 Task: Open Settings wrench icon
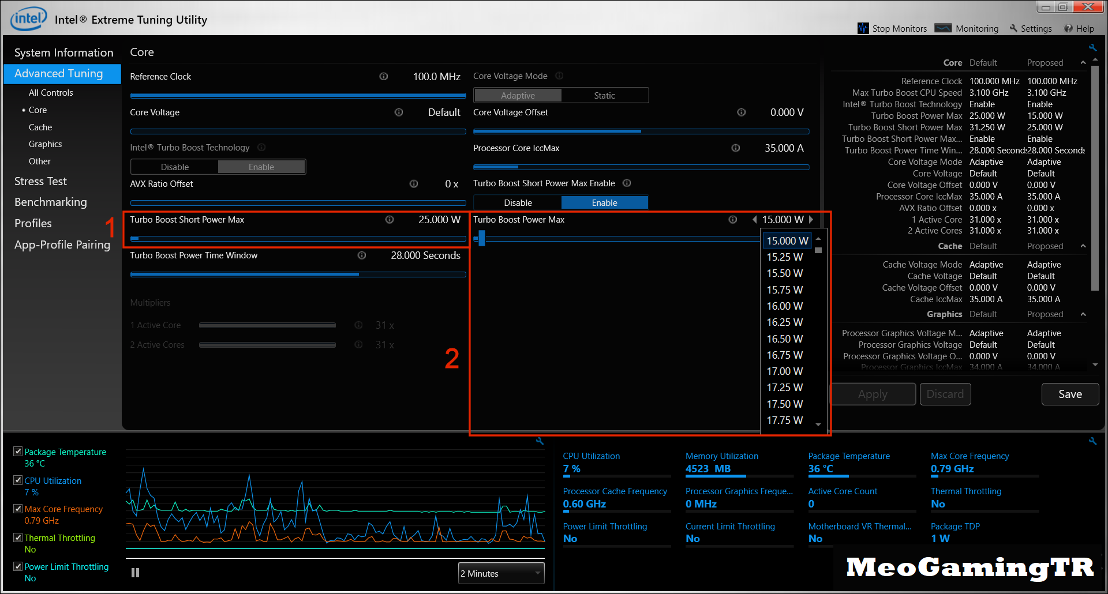(x=1013, y=28)
